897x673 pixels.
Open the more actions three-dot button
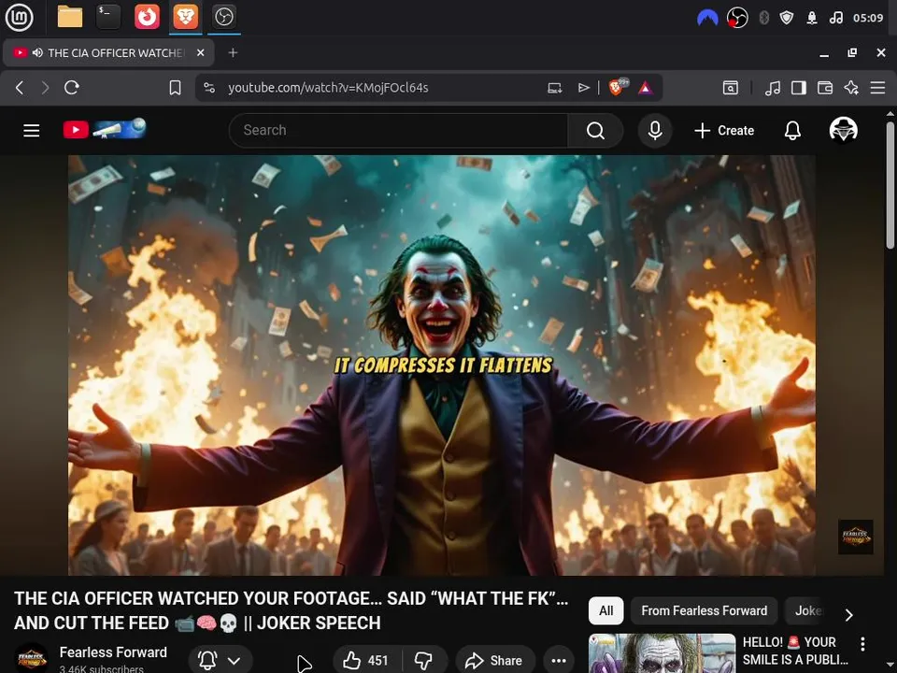559,661
